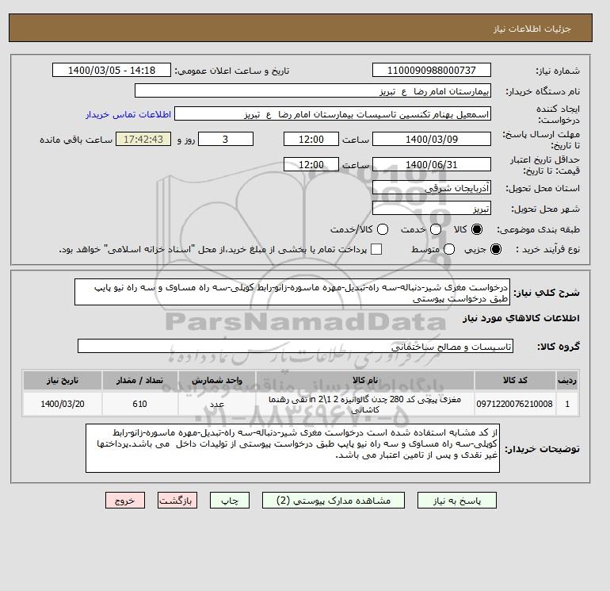The height and width of the screenshot is (591, 610).
Task: Select the خدمت radio button
Action: click(436, 229)
